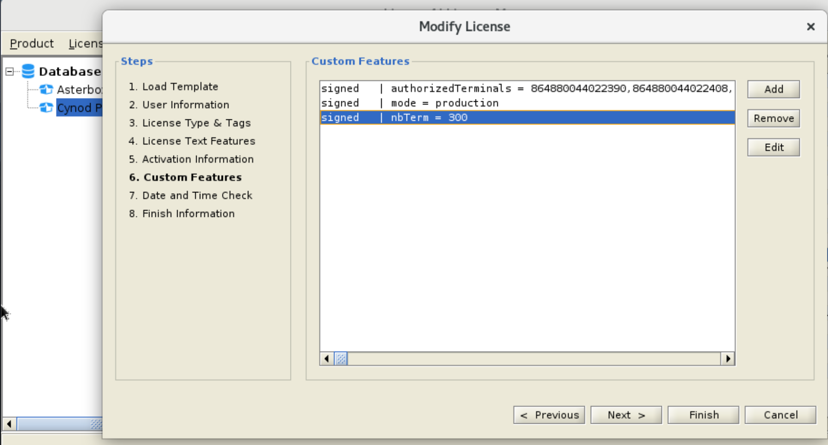828x445 pixels.
Task: Click Add custom feature button
Action: pos(773,89)
